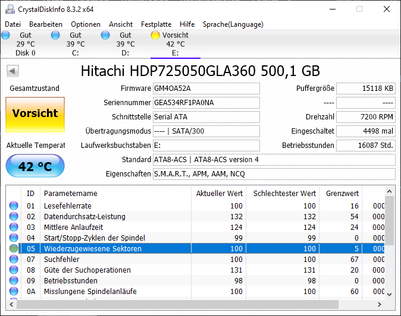
Task: Click status orb of Lesefehlerrate row
Action: [14, 206]
